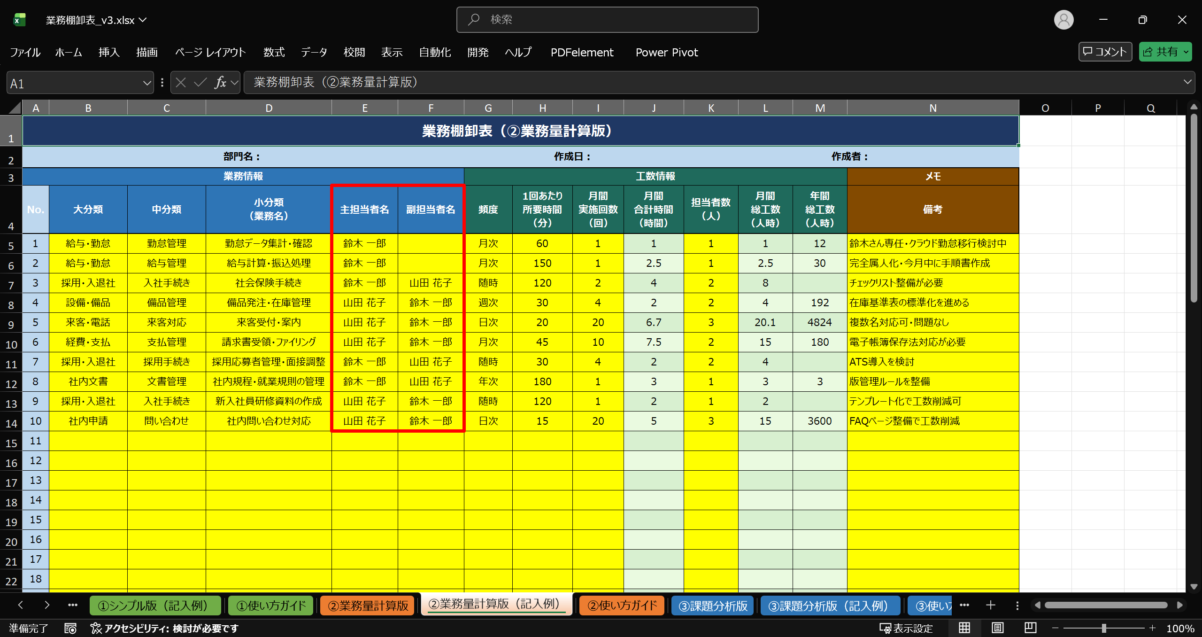1202x637 pixels.
Task: Open the 数式 ribbon tab
Action: [x=274, y=52]
